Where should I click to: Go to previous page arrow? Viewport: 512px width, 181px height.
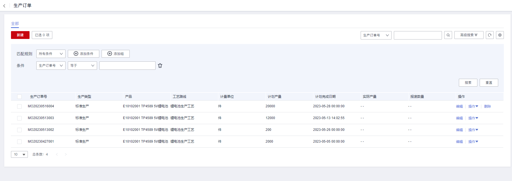click(57, 154)
